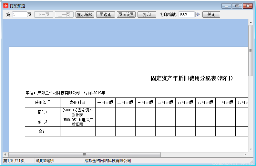Click the 打印缩放 100% scale field
Screen dimensions: 256x166
point(186,14)
